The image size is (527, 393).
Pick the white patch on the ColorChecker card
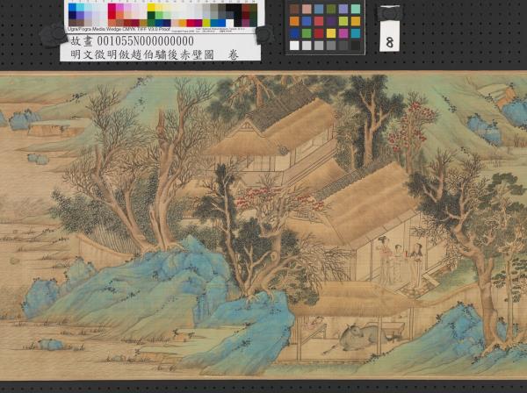pyautogui.click(x=295, y=46)
